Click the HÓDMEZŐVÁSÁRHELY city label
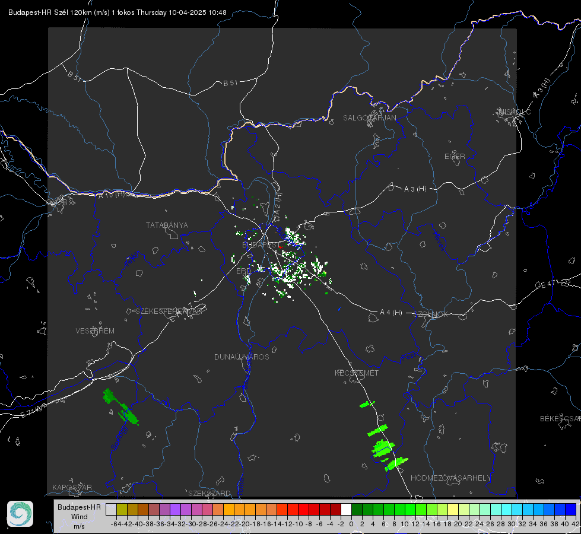The image size is (581, 534). click(x=450, y=478)
